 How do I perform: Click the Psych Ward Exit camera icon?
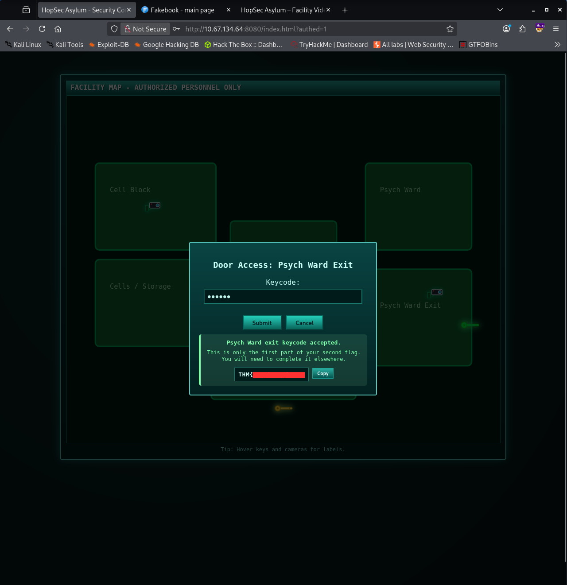click(437, 292)
